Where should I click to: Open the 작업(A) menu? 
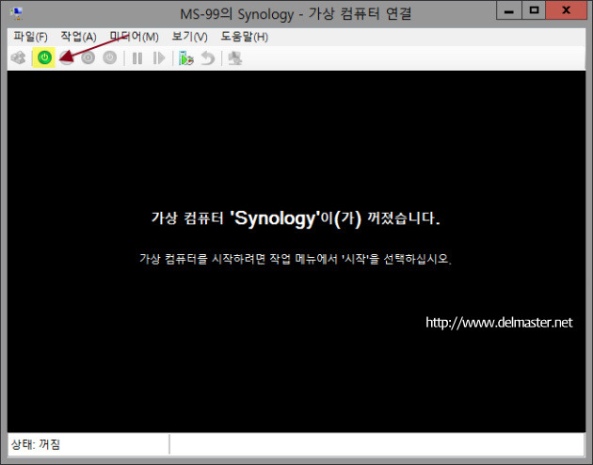[79, 37]
